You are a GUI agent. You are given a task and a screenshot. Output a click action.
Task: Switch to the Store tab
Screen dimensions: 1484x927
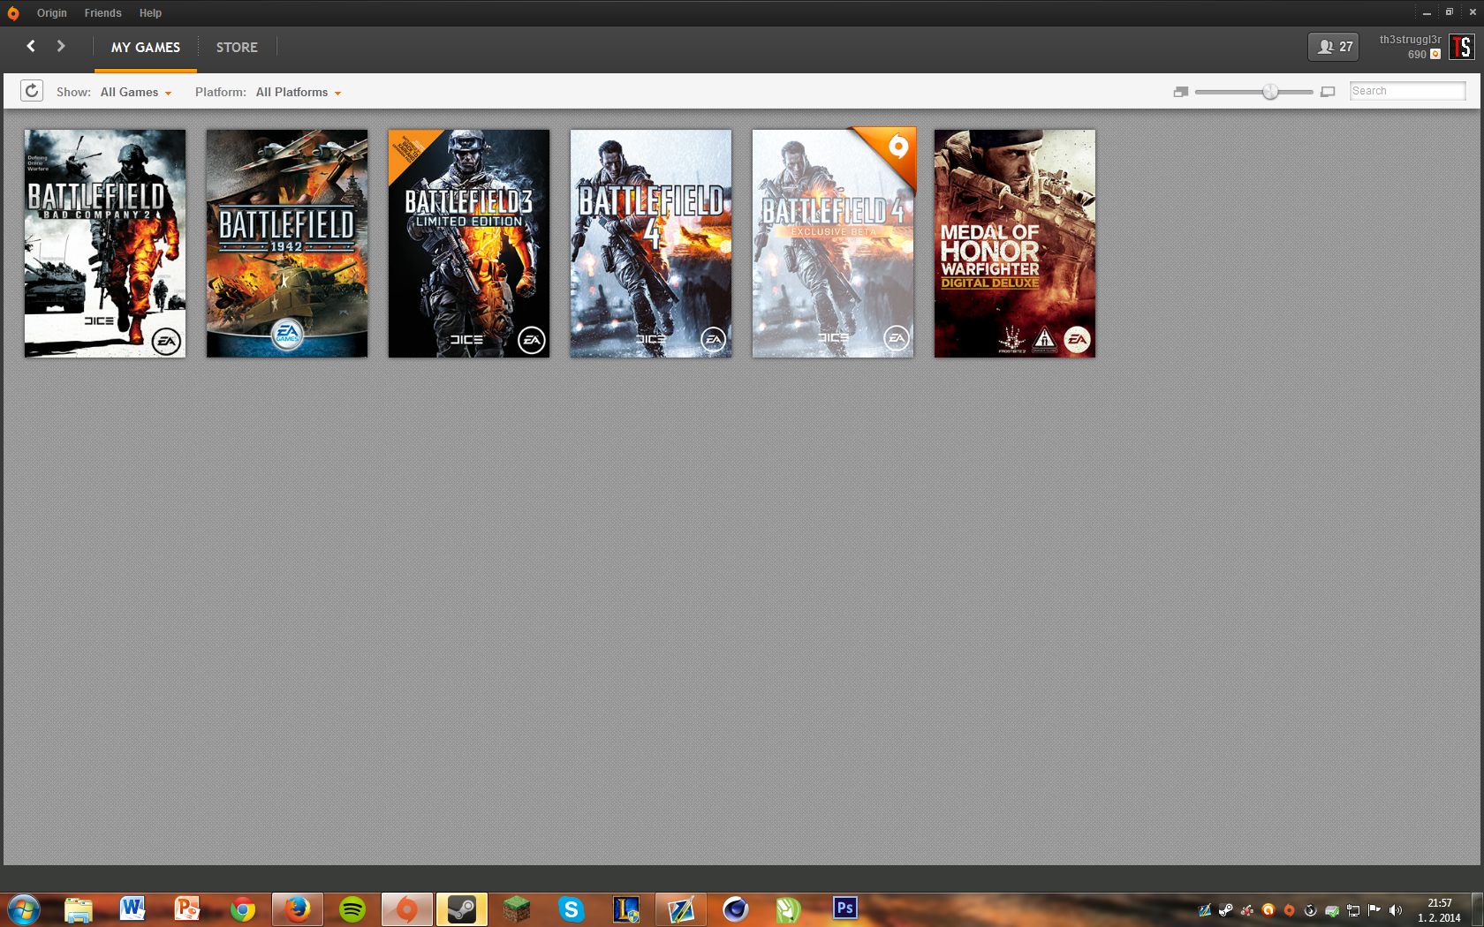coord(237,48)
